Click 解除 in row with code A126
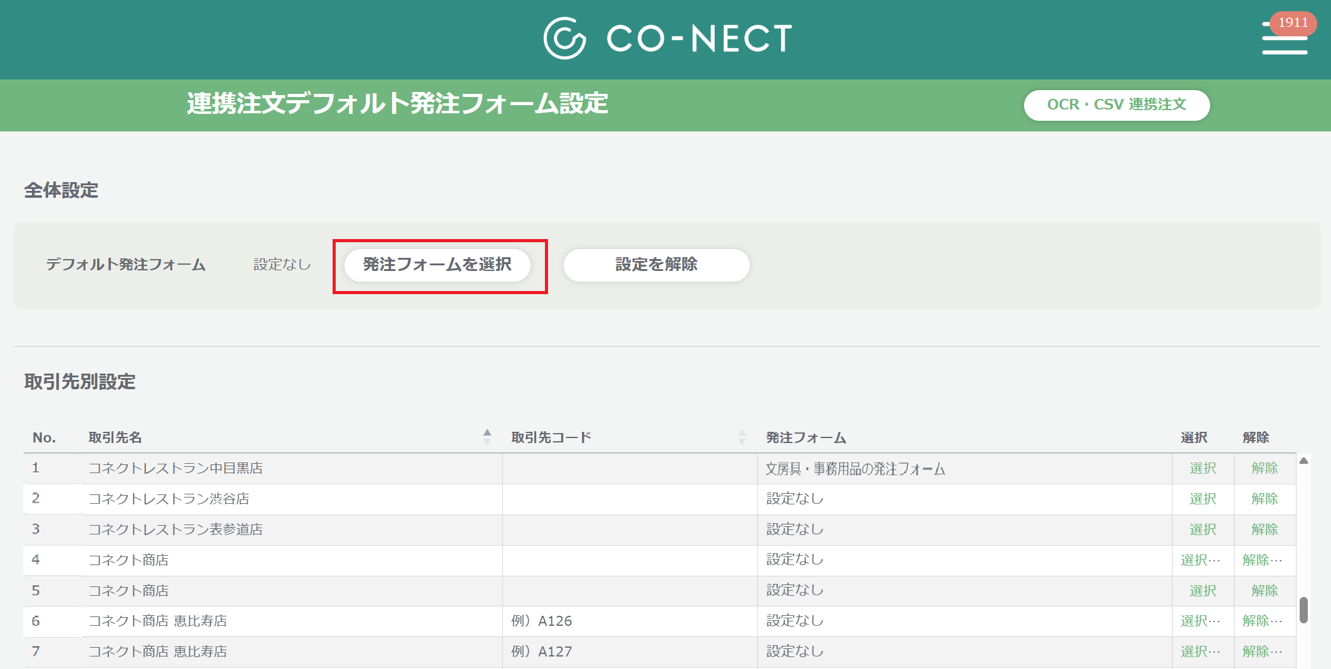This screenshot has height=669, width=1331. 1263,621
